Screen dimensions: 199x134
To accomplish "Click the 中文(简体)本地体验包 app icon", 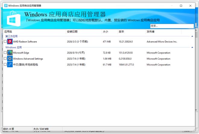I will click(10, 65).
